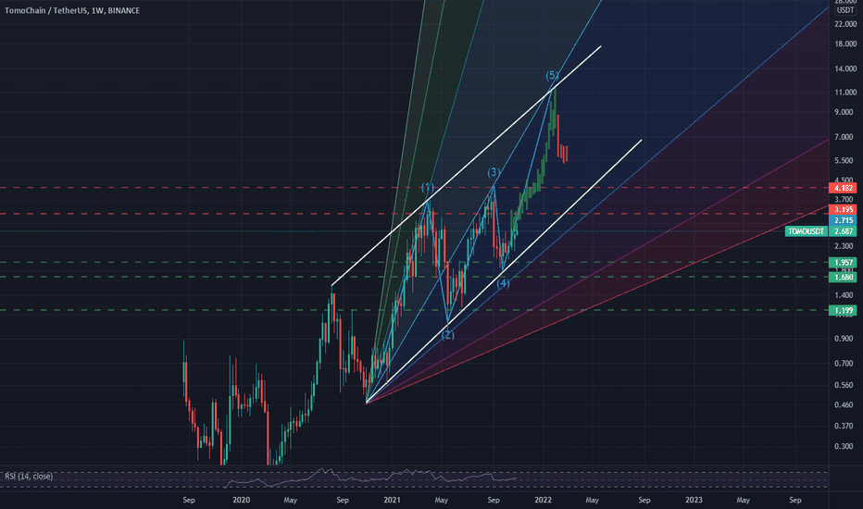Select the green 1.957 price label

[843, 263]
